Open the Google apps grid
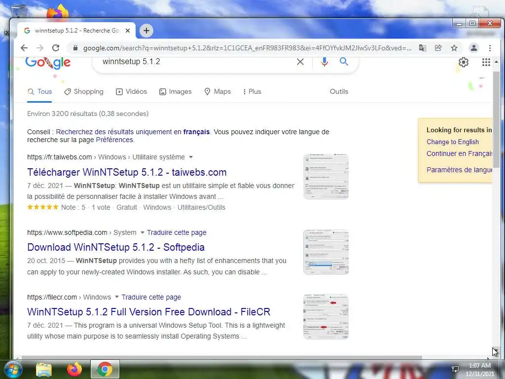The image size is (505, 379). coord(486,62)
